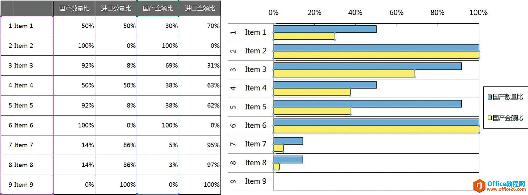Select the yellow bar for Item 5
528x195 pixels.
pyautogui.click(x=312, y=111)
